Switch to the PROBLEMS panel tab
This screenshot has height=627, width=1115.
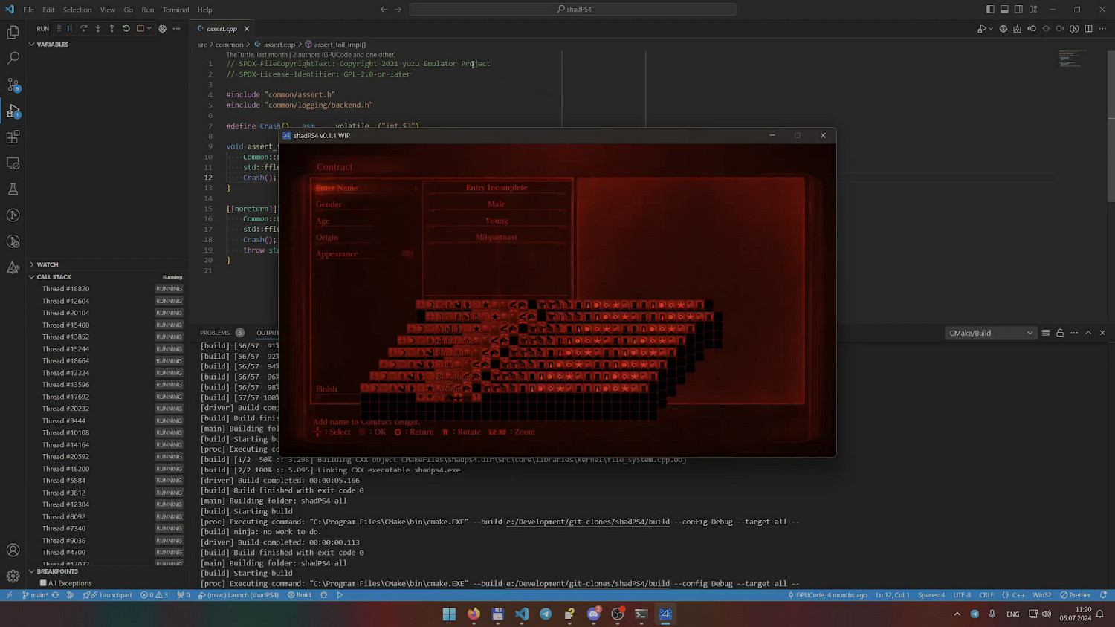215,333
